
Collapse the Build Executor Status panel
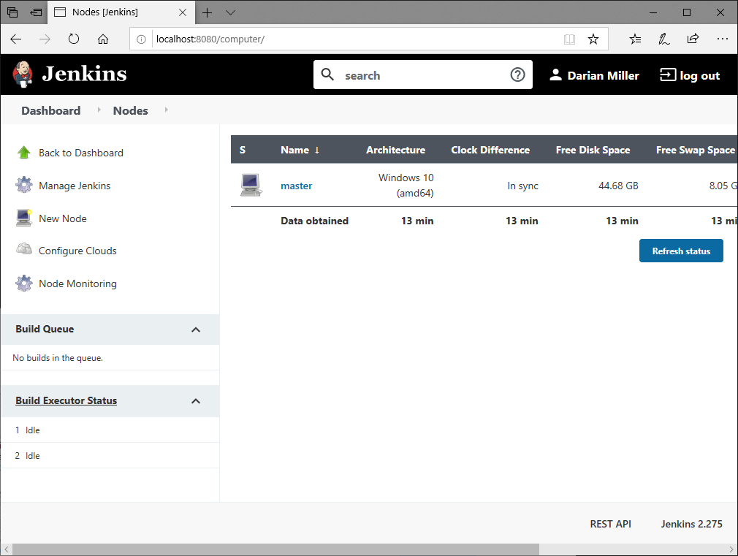[x=196, y=400]
